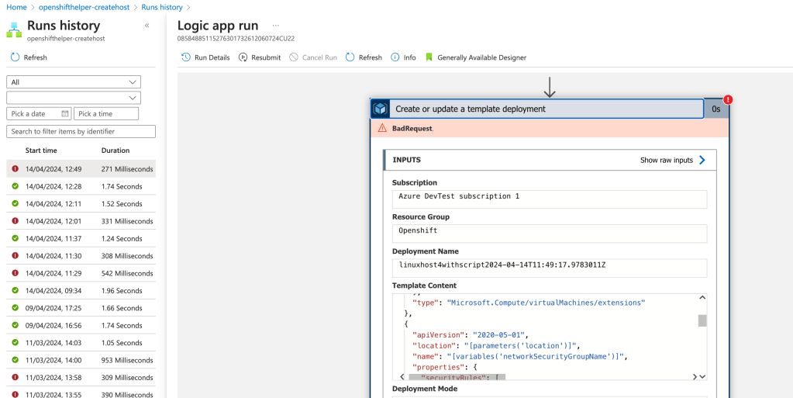
Task: Open openshifthelper-createhost breadcrumb link
Action: pyautogui.click(x=84, y=7)
